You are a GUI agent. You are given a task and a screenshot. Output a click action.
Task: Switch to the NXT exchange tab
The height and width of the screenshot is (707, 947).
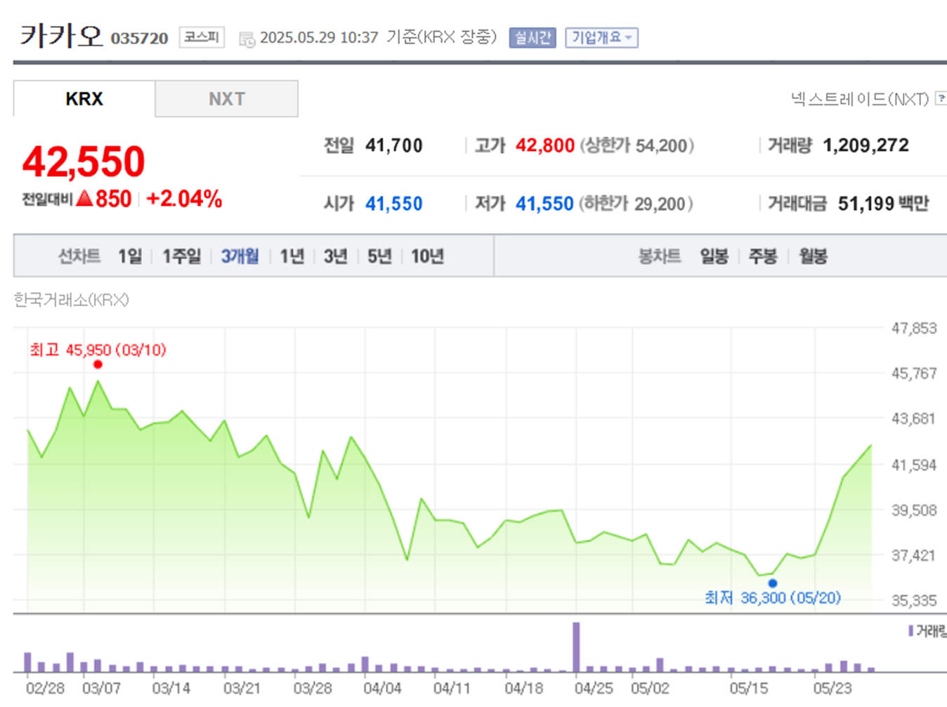click(227, 99)
